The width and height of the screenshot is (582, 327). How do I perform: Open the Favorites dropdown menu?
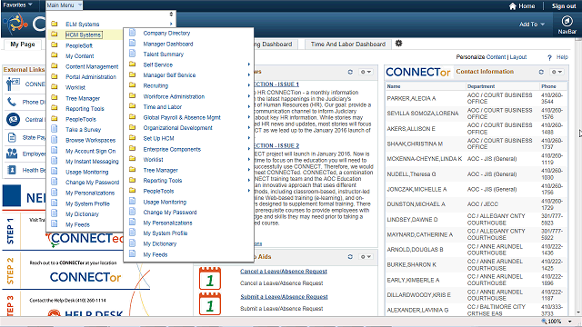pos(17,5)
